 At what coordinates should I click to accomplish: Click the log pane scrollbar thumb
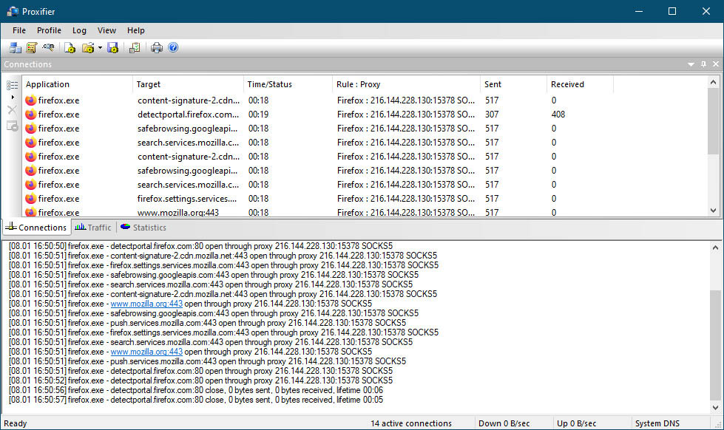[715, 345]
